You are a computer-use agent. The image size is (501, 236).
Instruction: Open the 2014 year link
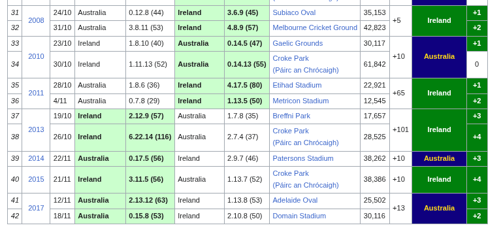tap(36, 159)
